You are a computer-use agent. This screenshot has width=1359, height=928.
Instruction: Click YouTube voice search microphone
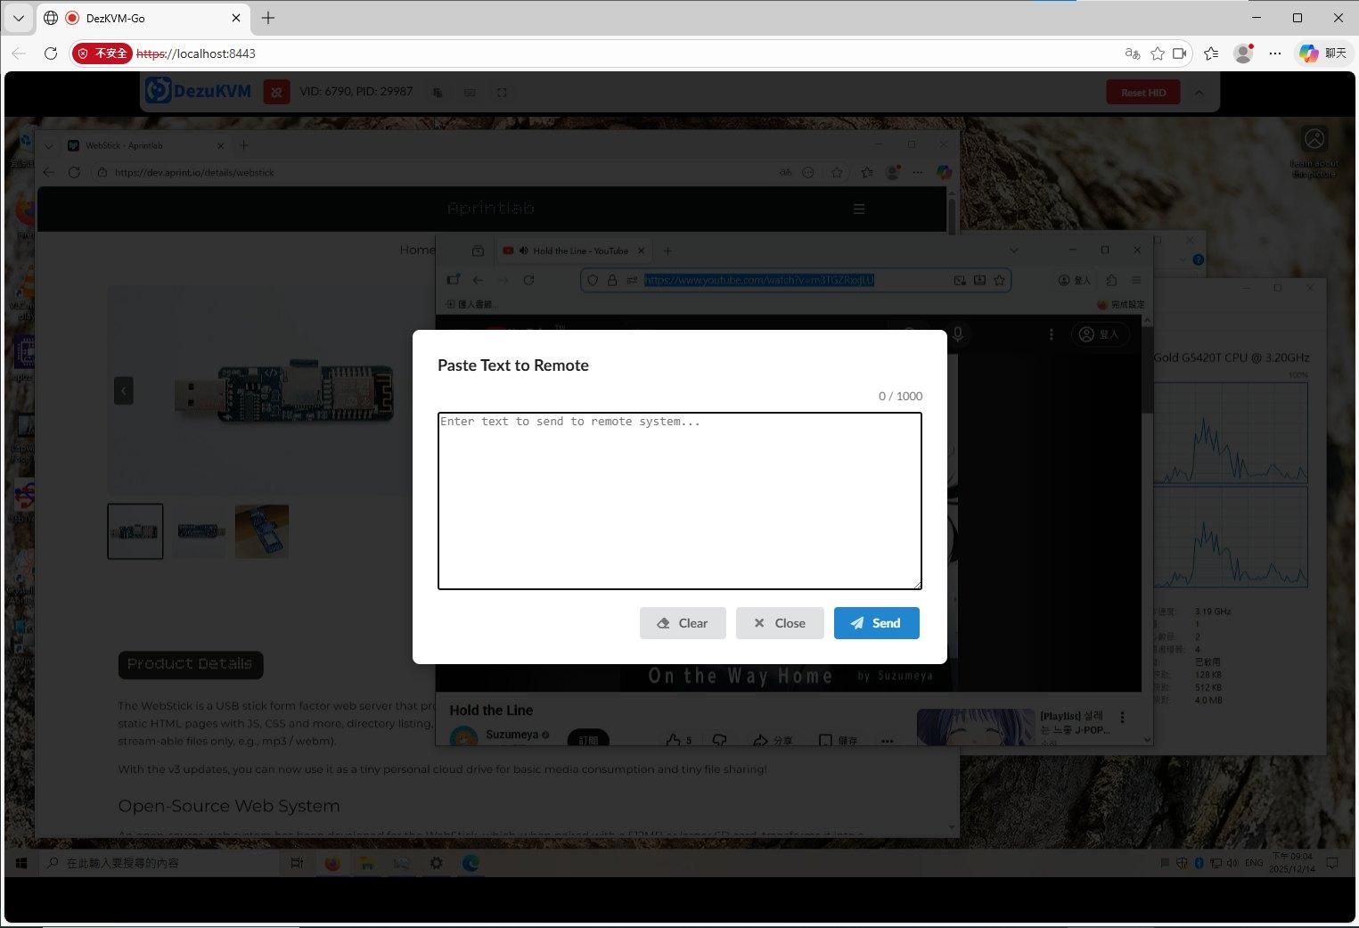pyautogui.click(x=958, y=334)
